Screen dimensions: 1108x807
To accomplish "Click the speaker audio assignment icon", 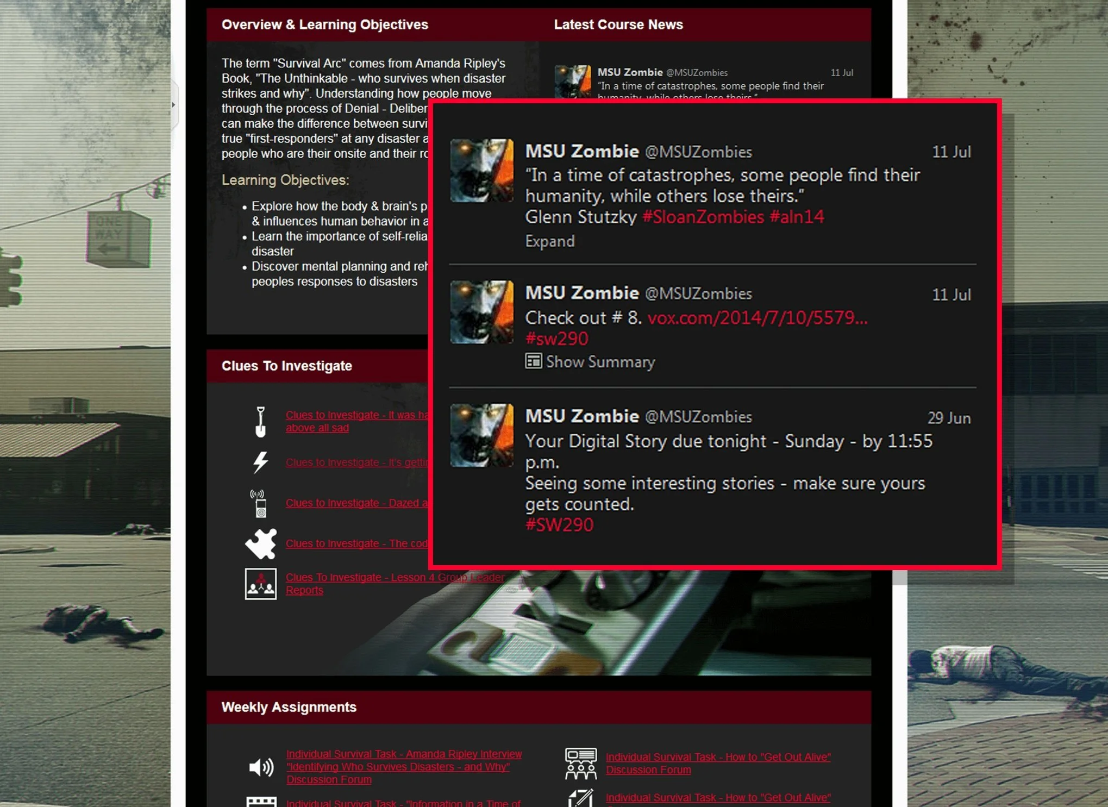I will (x=261, y=767).
